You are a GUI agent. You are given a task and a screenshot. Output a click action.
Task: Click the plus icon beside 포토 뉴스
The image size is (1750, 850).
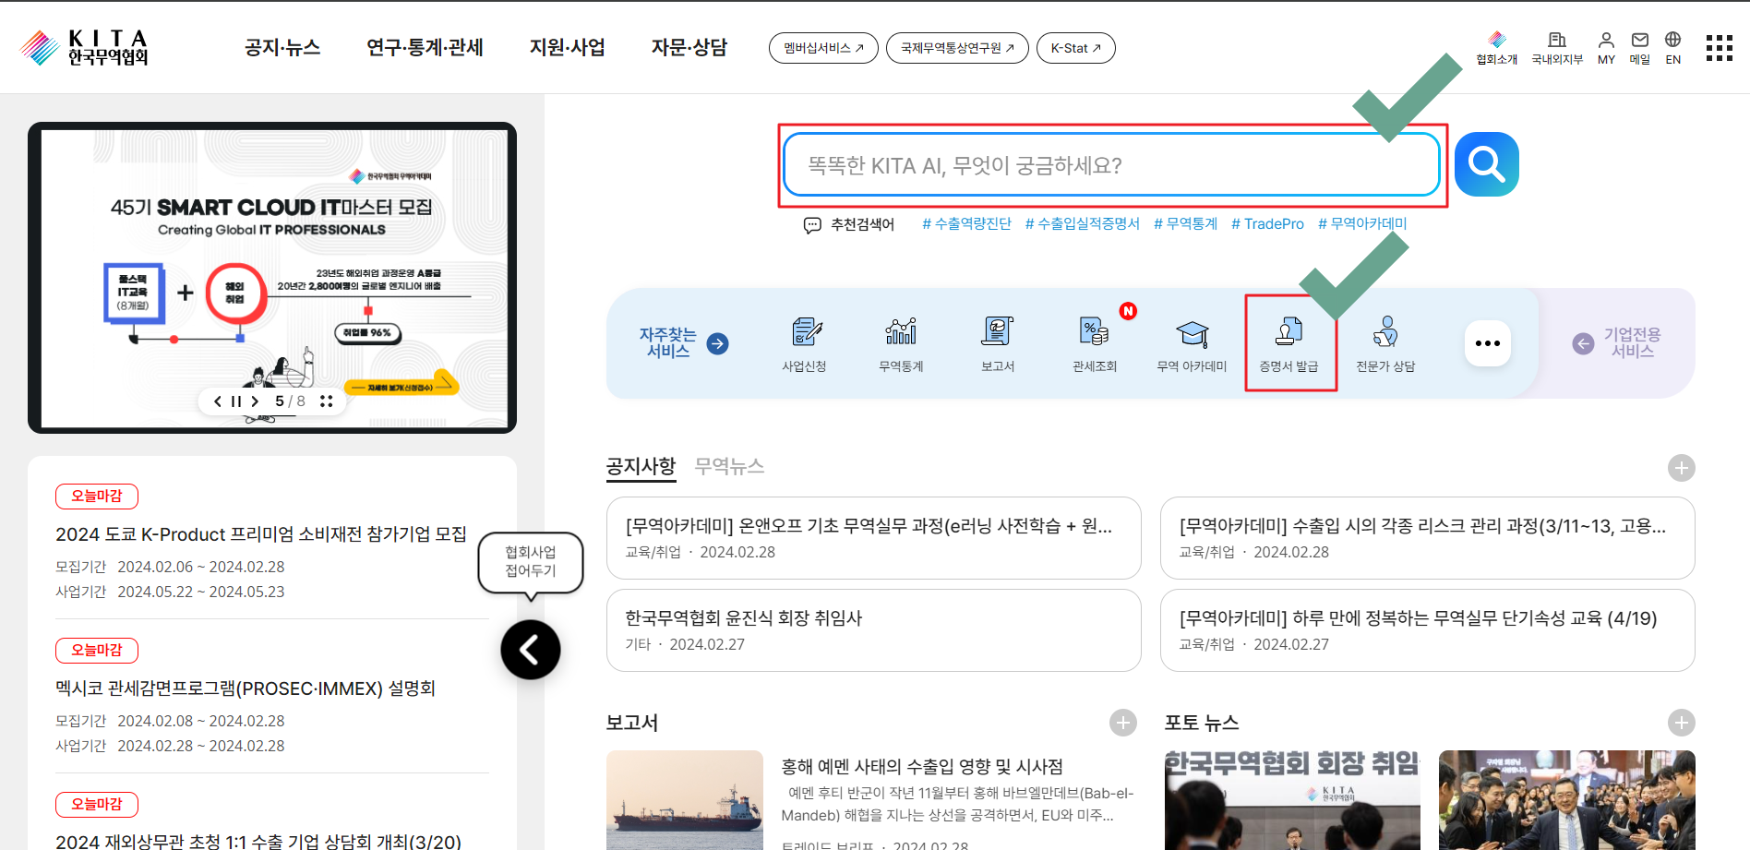(x=1681, y=723)
